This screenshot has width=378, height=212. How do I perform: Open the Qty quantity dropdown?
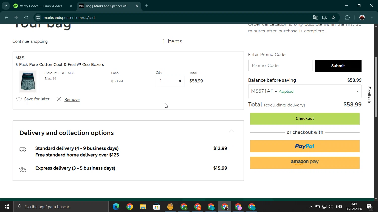pyautogui.click(x=170, y=81)
